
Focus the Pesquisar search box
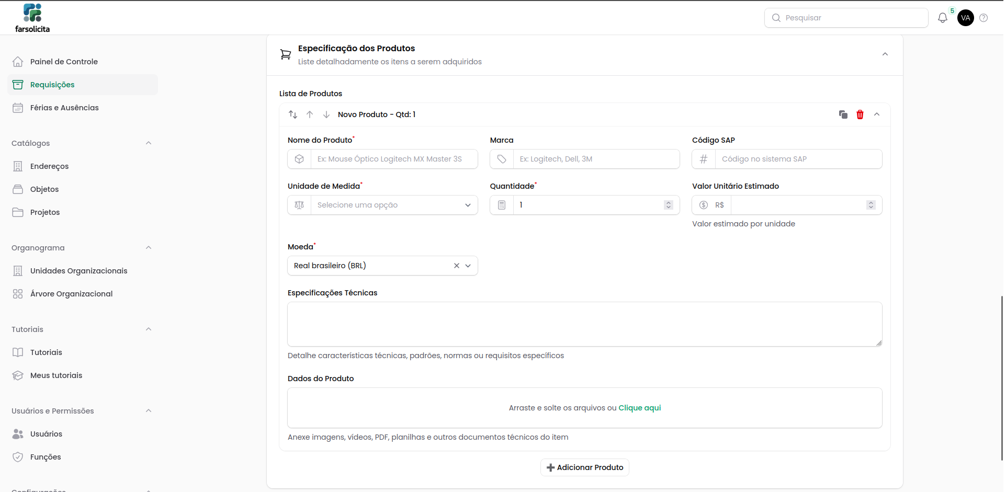(846, 18)
